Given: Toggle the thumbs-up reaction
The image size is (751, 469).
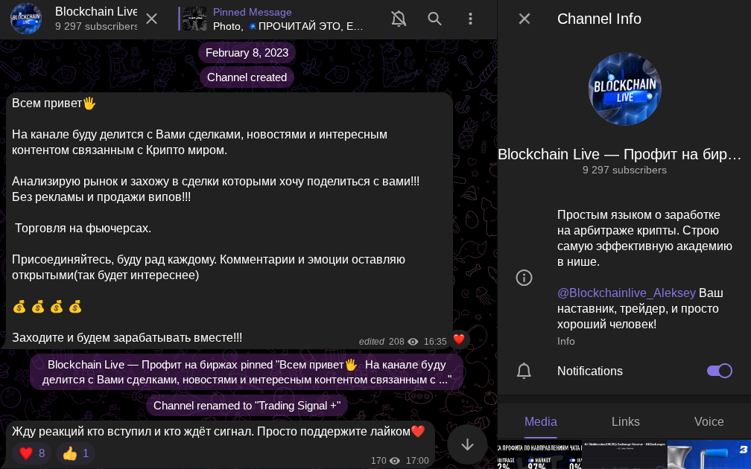Looking at the screenshot, I should pyautogui.click(x=75, y=453).
